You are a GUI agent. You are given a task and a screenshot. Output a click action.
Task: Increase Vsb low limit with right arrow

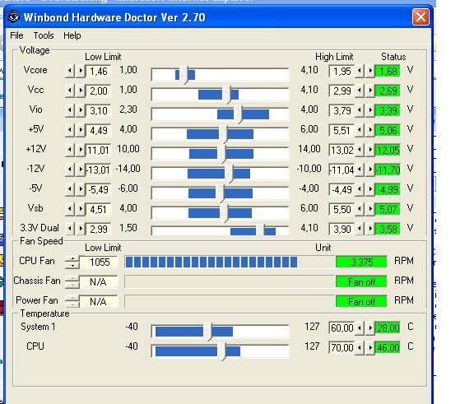(81, 209)
